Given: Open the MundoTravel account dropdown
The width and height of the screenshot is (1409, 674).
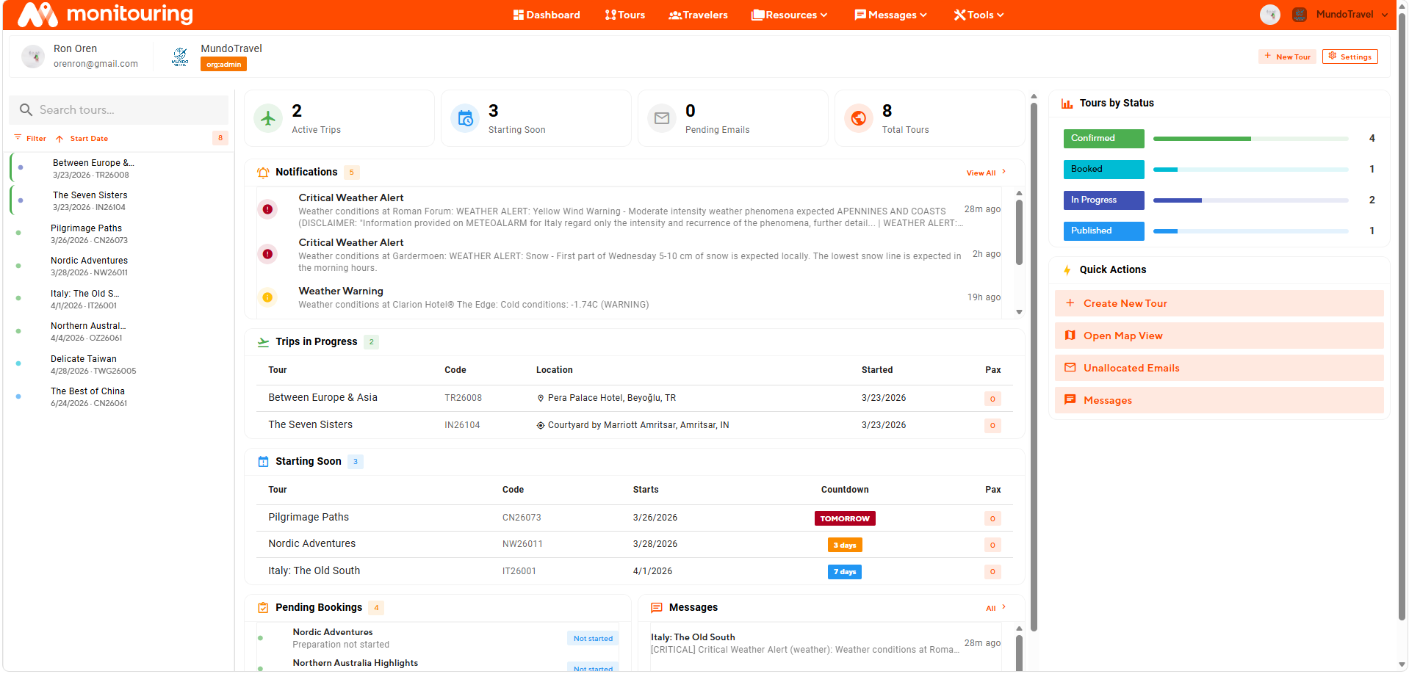Looking at the screenshot, I should click(1350, 15).
